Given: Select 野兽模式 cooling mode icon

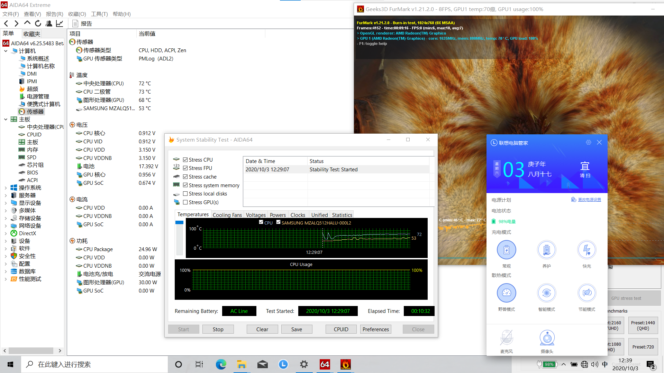Looking at the screenshot, I should click(x=506, y=293).
